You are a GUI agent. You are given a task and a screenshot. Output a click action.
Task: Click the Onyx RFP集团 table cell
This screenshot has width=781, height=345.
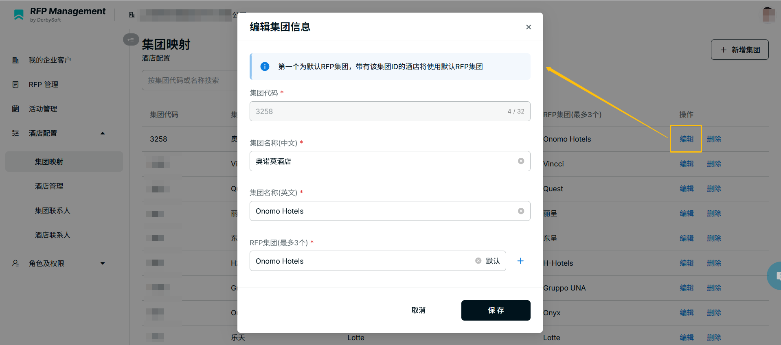point(552,313)
